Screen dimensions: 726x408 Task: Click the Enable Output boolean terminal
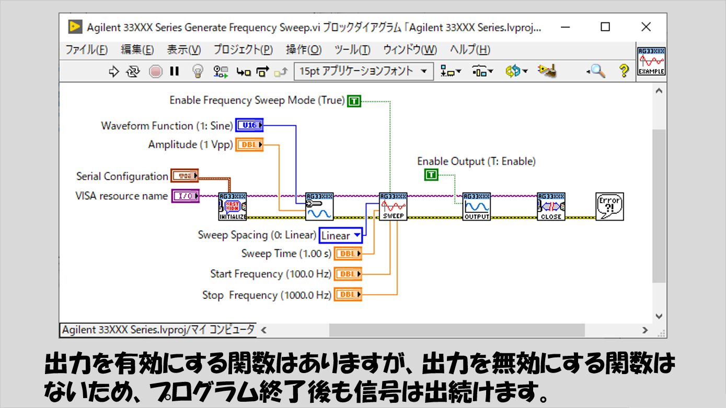431,175
